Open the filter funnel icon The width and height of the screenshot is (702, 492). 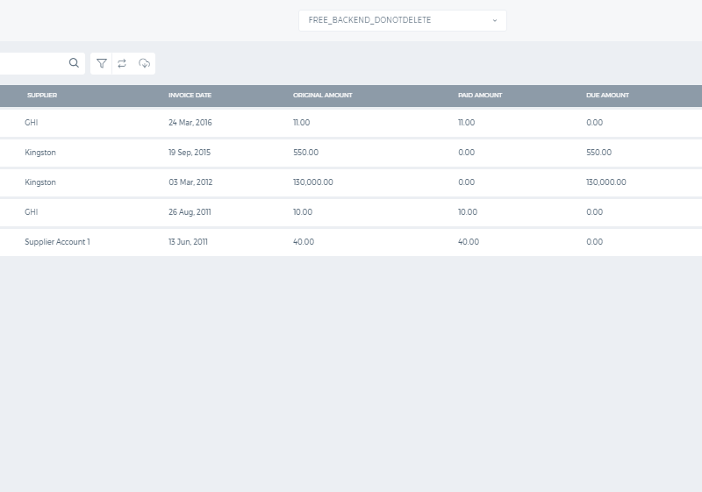pyautogui.click(x=102, y=63)
